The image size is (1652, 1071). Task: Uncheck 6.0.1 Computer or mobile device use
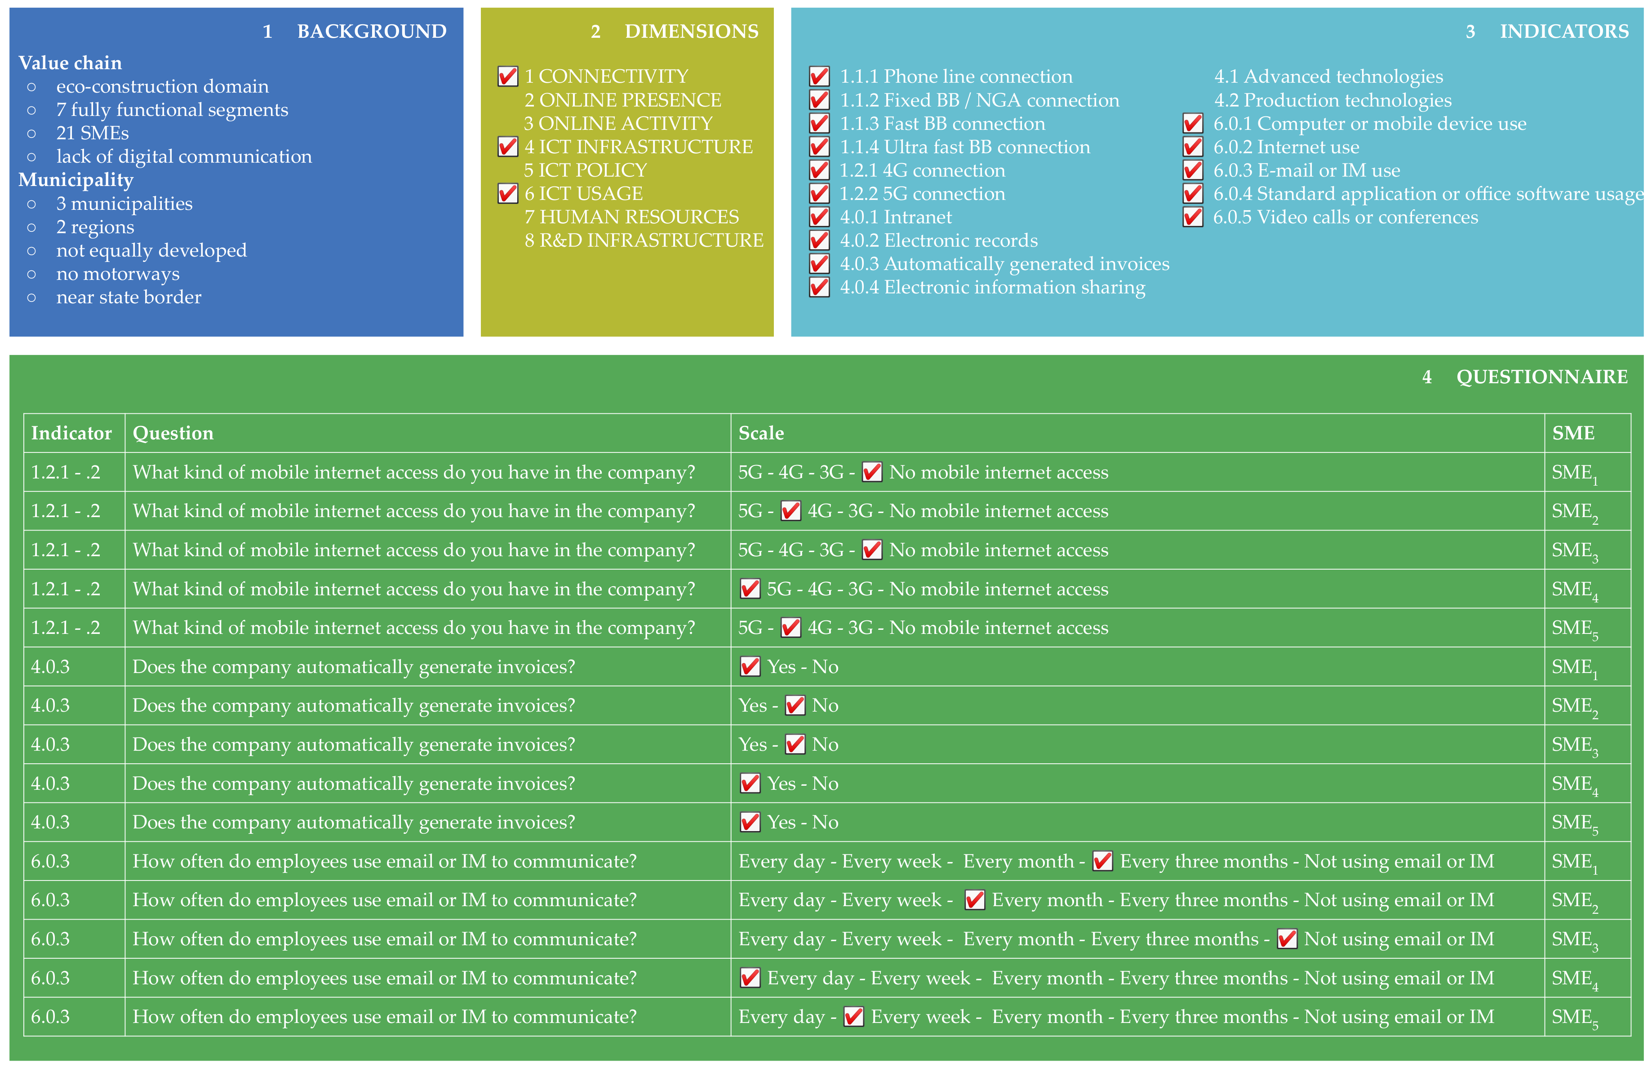[1193, 124]
